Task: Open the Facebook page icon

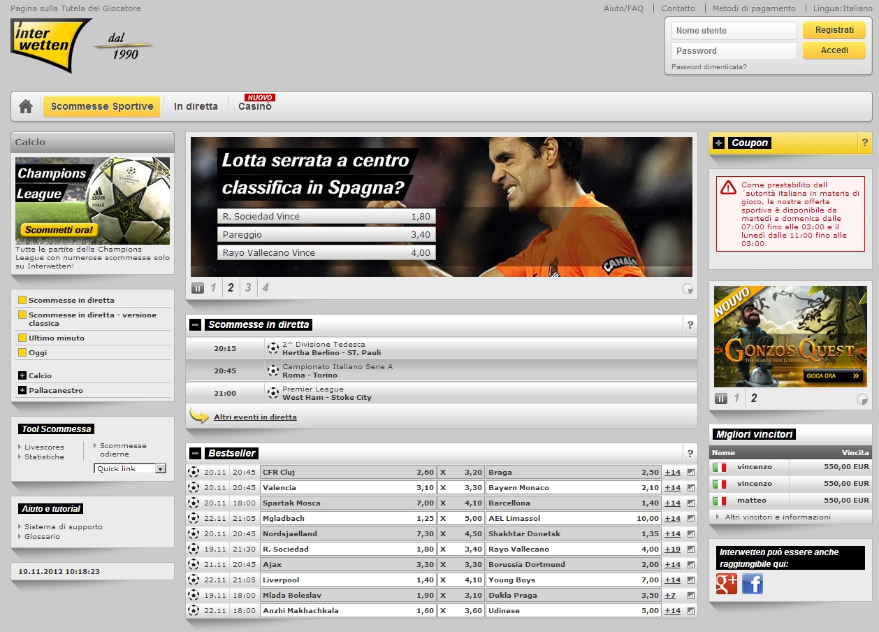Action: point(753,584)
